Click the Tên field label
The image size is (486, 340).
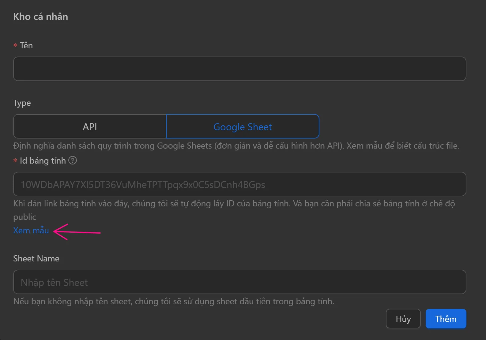click(26, 46)
